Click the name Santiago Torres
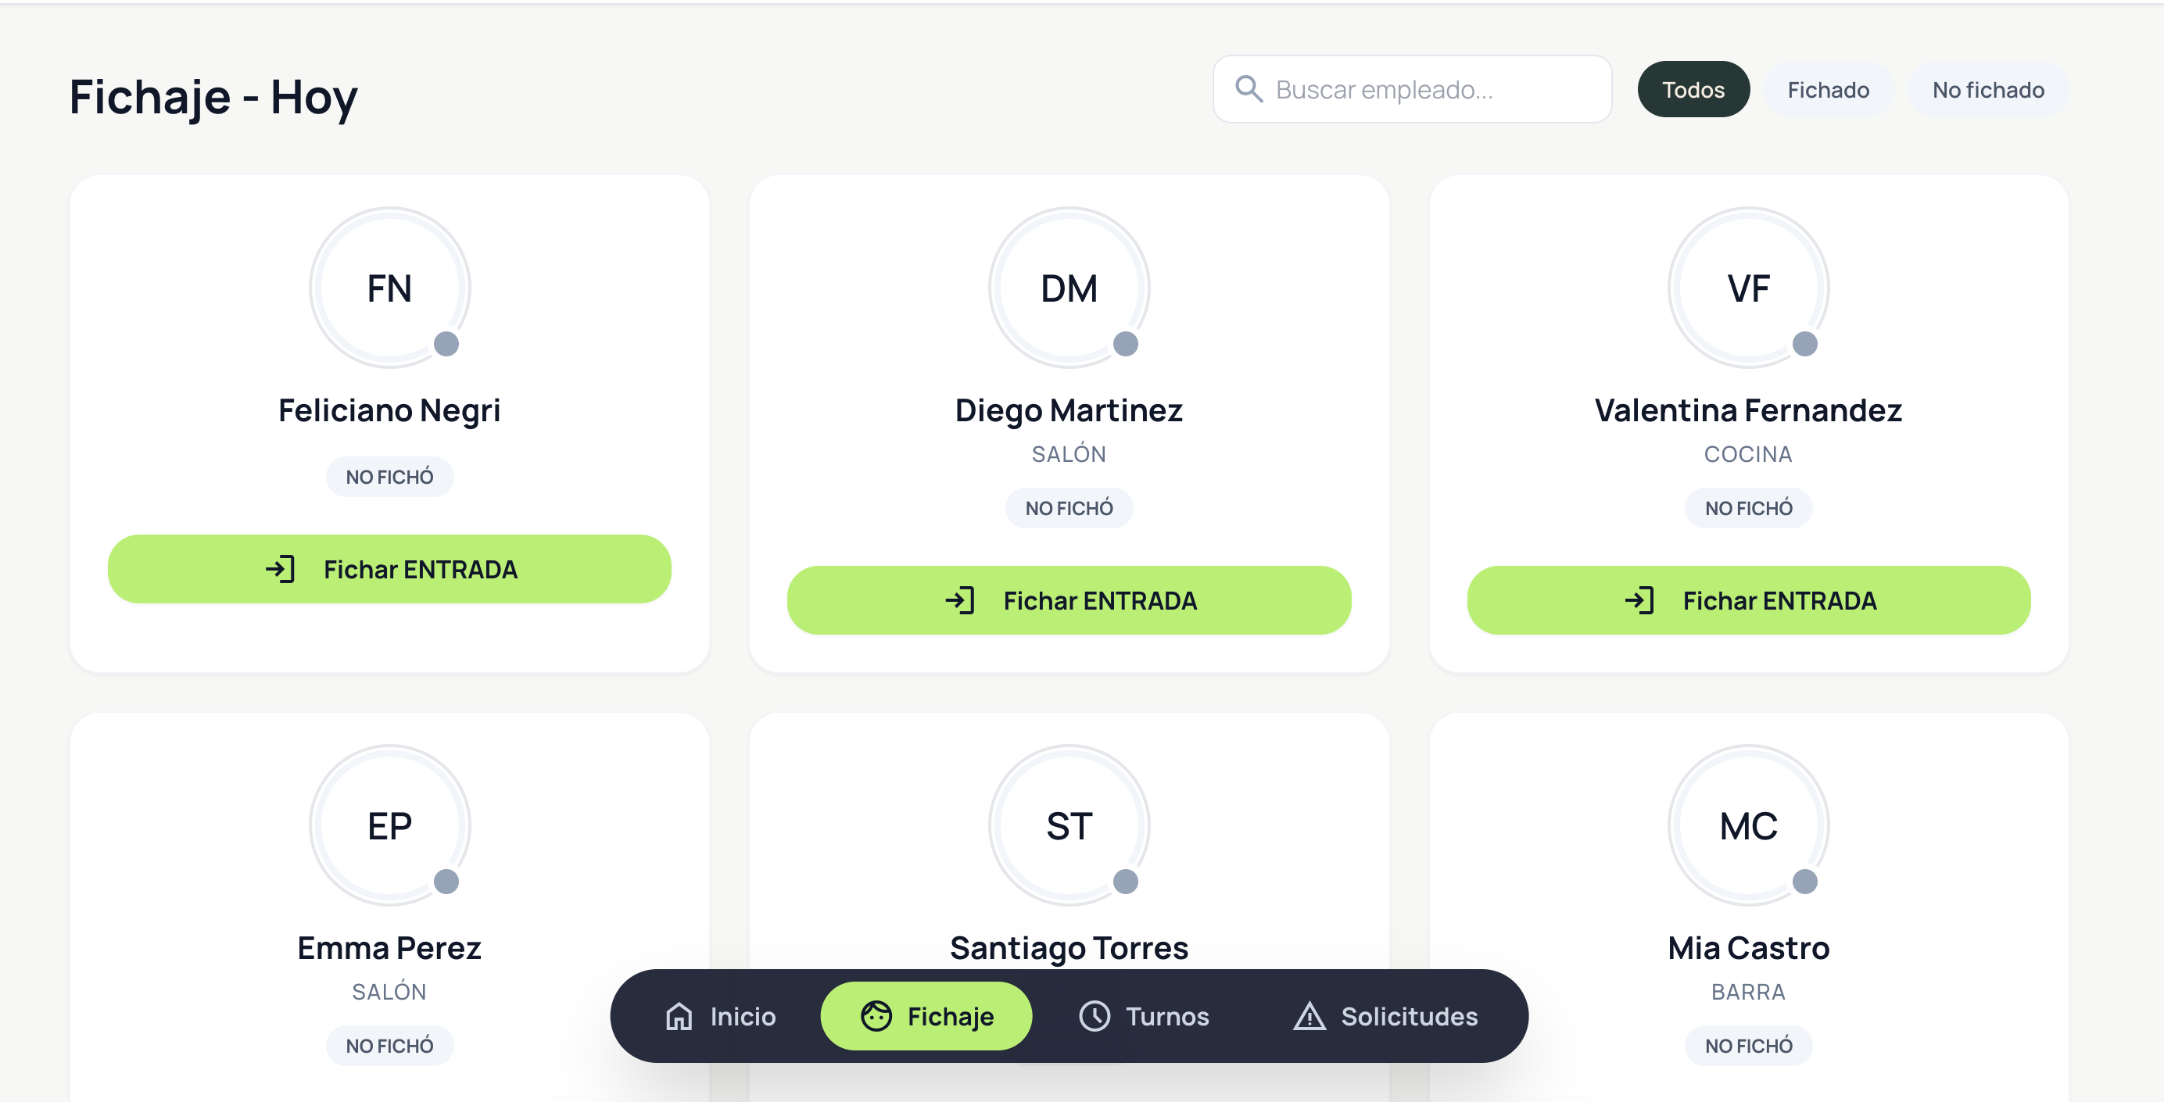 tap(1069, 948)
